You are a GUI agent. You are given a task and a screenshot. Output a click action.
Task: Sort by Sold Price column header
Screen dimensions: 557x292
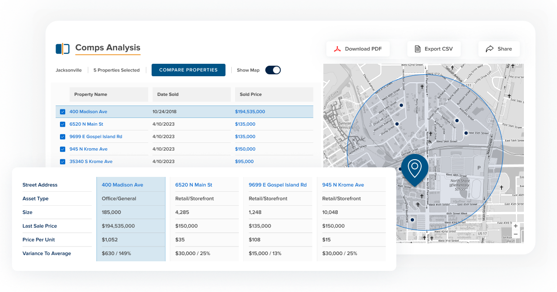[274, 94]
